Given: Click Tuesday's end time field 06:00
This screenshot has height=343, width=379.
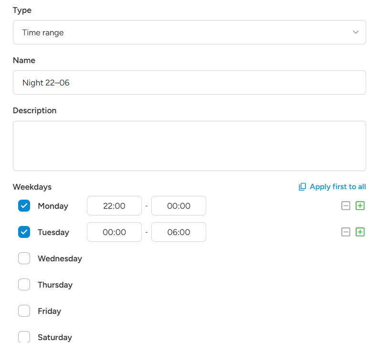Looking at the screenshot, I should pos(179,232).
